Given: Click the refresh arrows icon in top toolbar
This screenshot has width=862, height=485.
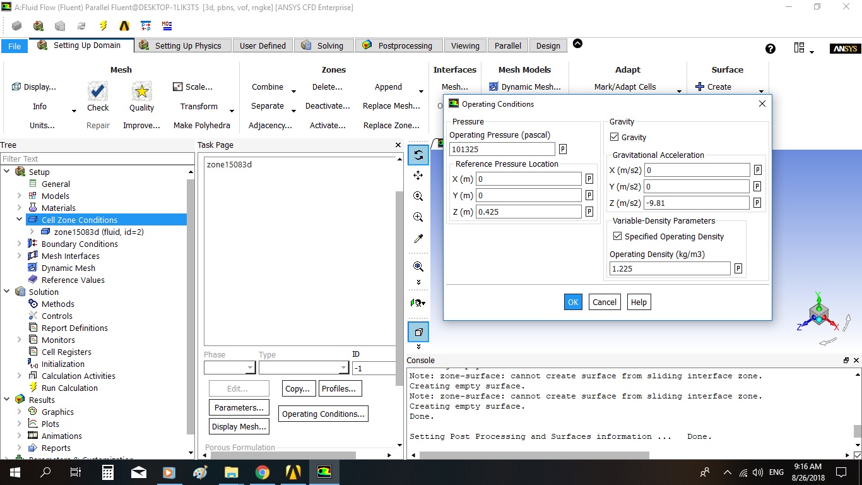Looking at the screenshot, I should (81, 26).
